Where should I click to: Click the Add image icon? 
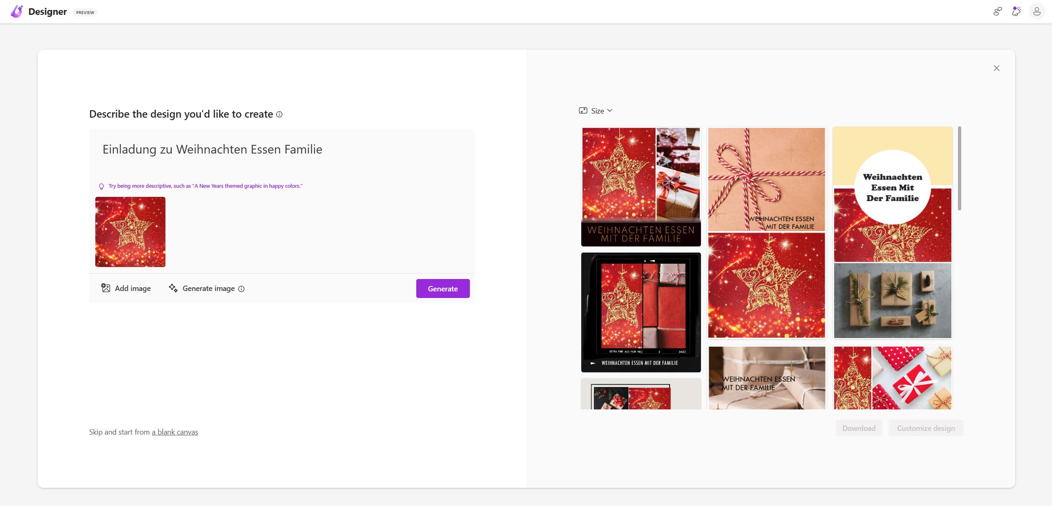106,288
